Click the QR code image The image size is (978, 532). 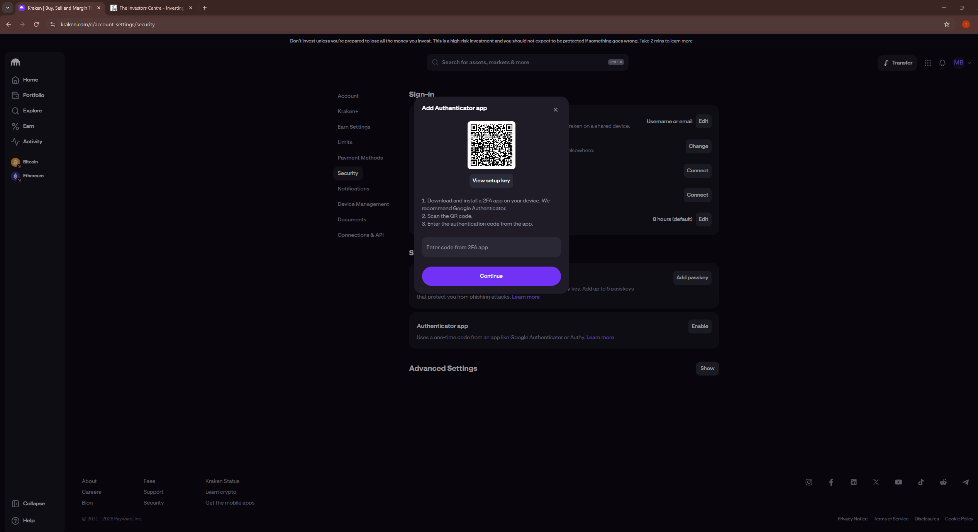point(491,145)
